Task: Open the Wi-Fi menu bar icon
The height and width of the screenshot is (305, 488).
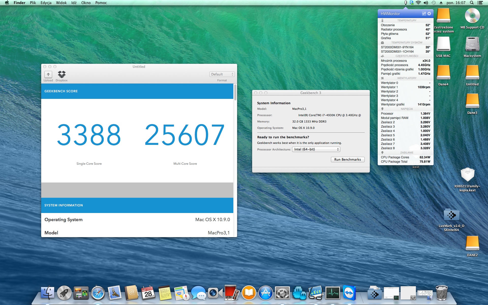Action: point(418,3)
